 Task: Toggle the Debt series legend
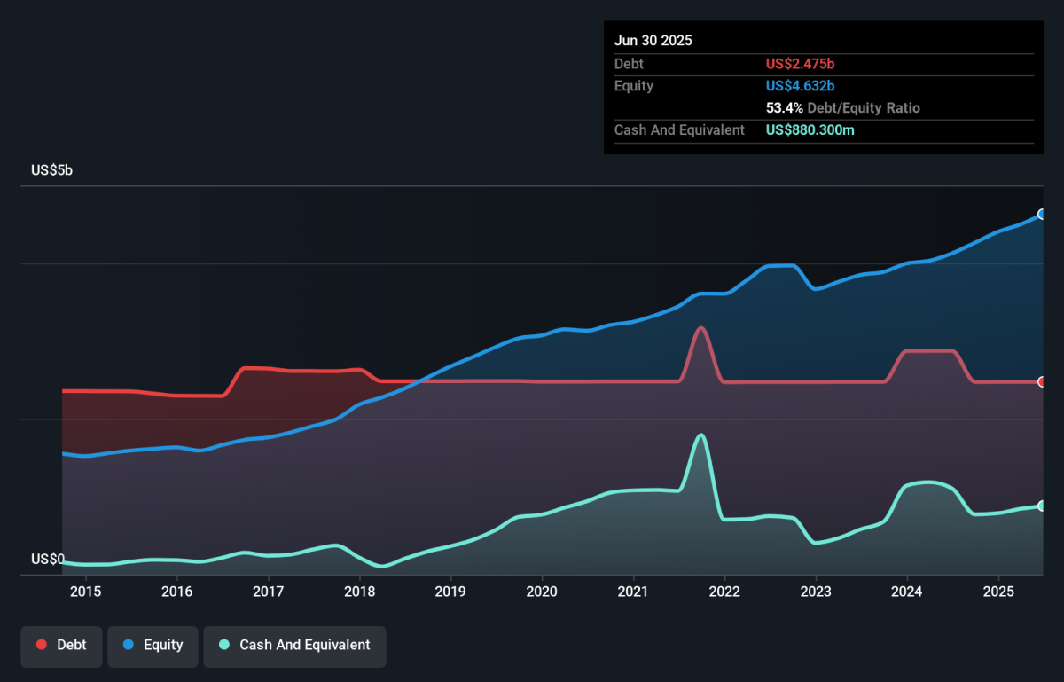[x=62, y=645]
